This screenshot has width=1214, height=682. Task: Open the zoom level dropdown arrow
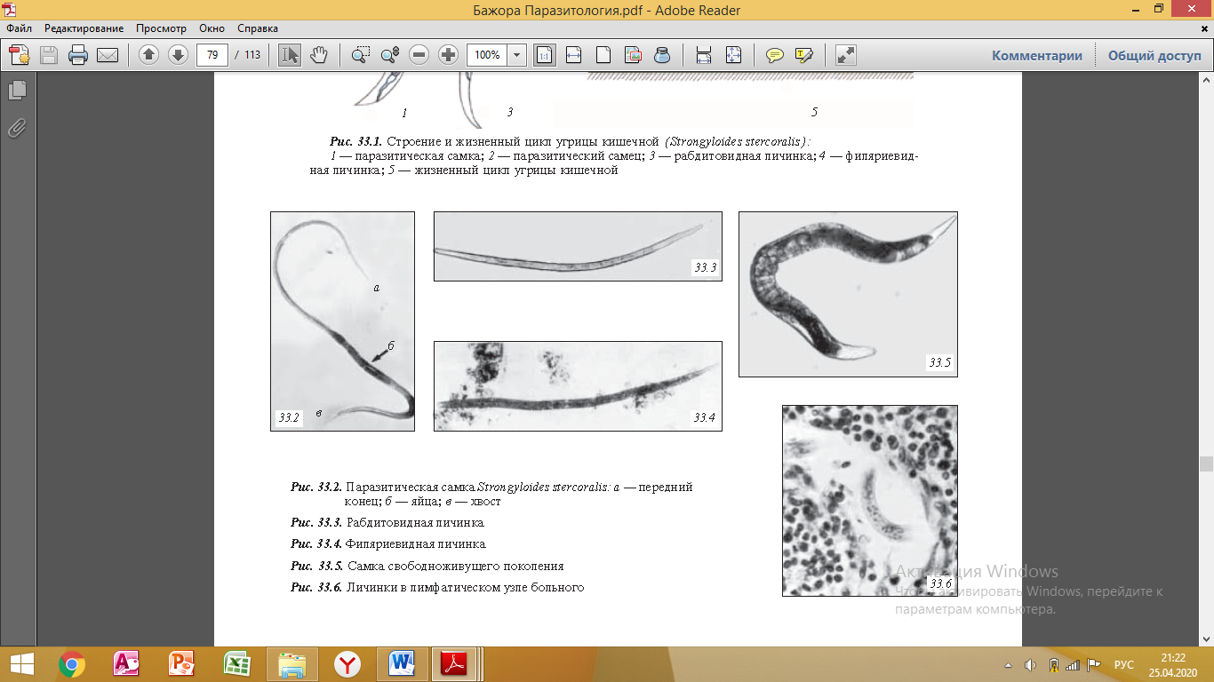tap(517, 55)
